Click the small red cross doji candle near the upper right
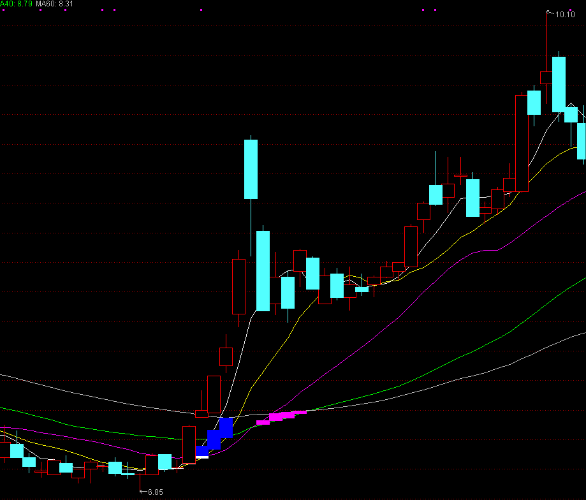Screen dimensions: 586x500 coord(460,175)
